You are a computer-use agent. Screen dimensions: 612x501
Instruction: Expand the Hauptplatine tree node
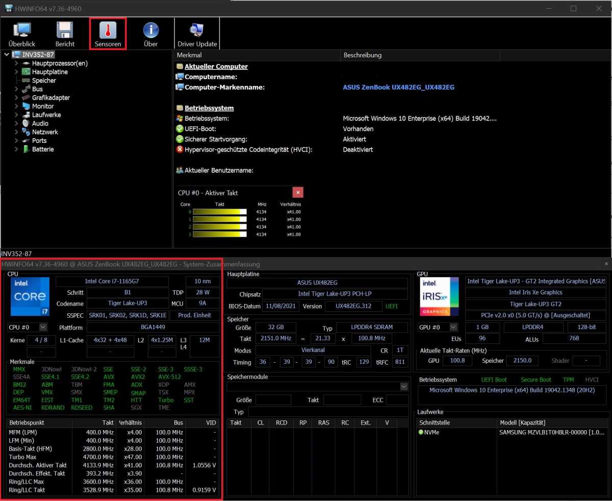click(16, 72)
